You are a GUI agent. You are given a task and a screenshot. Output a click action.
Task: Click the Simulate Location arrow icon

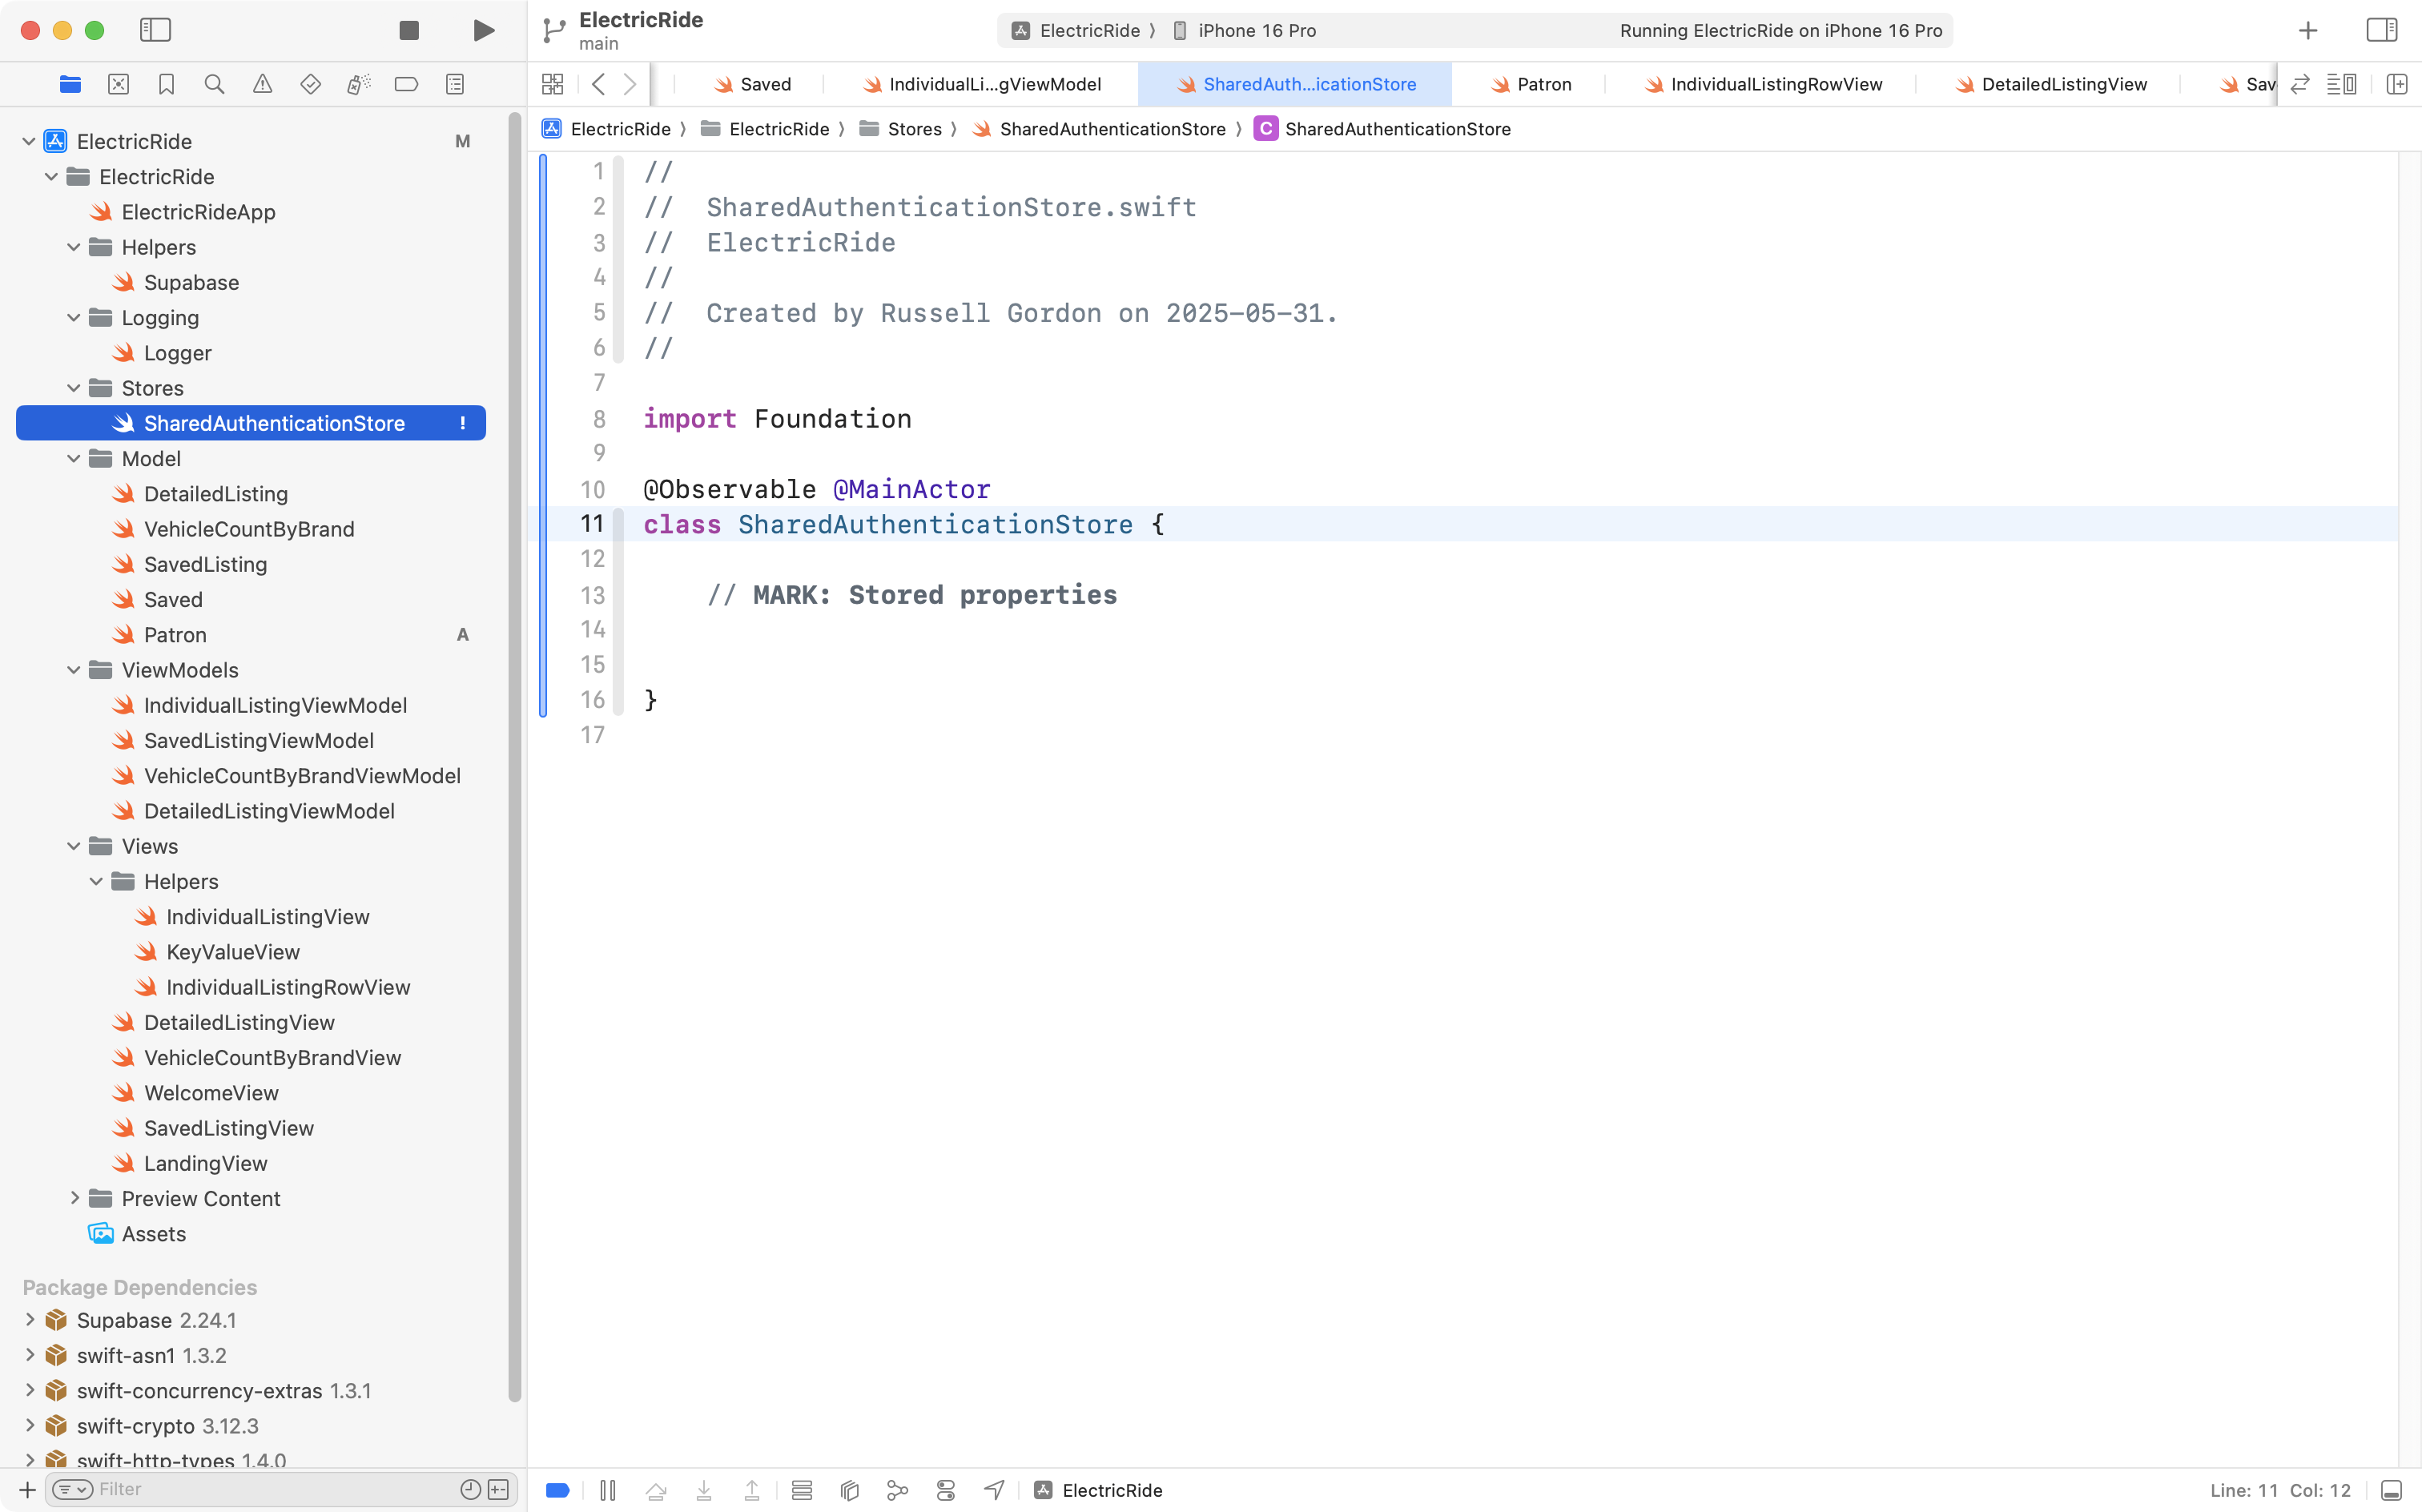tap(993, 1490)
